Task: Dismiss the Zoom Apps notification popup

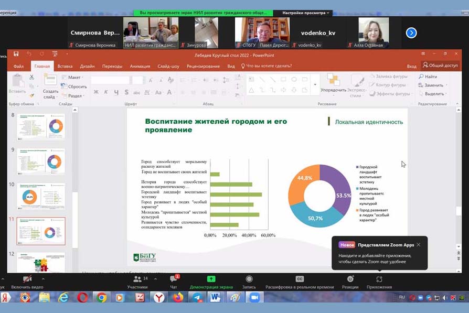Action: tap(418, 245)
